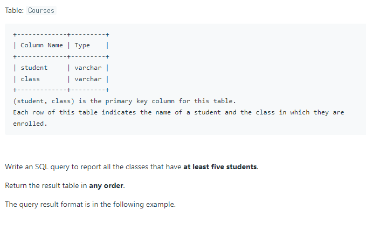Click the top border line of schema table
Image resolution: width=366 pixels, height=231 pixels.
(x=61, y=35)
